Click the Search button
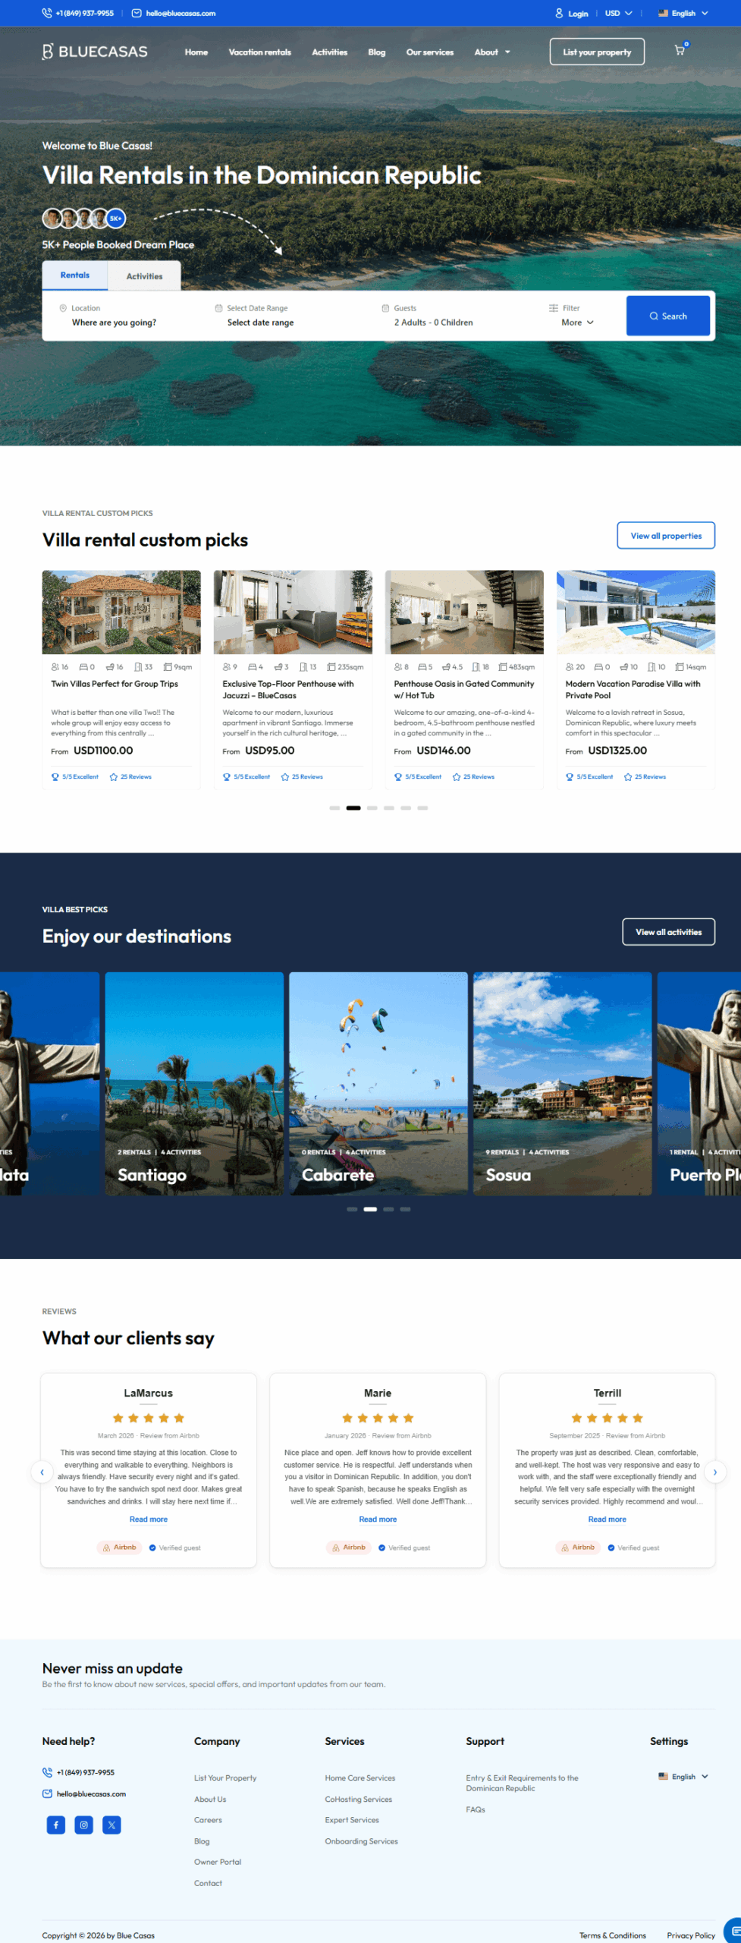 [x=668, y=316]
